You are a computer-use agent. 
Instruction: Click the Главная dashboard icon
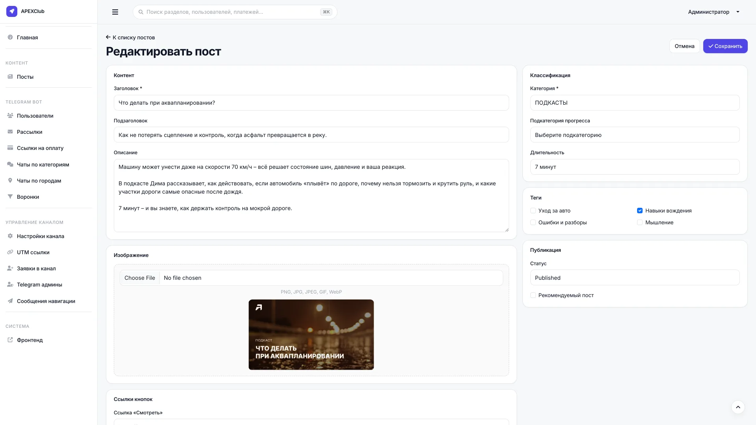[10, 37]
